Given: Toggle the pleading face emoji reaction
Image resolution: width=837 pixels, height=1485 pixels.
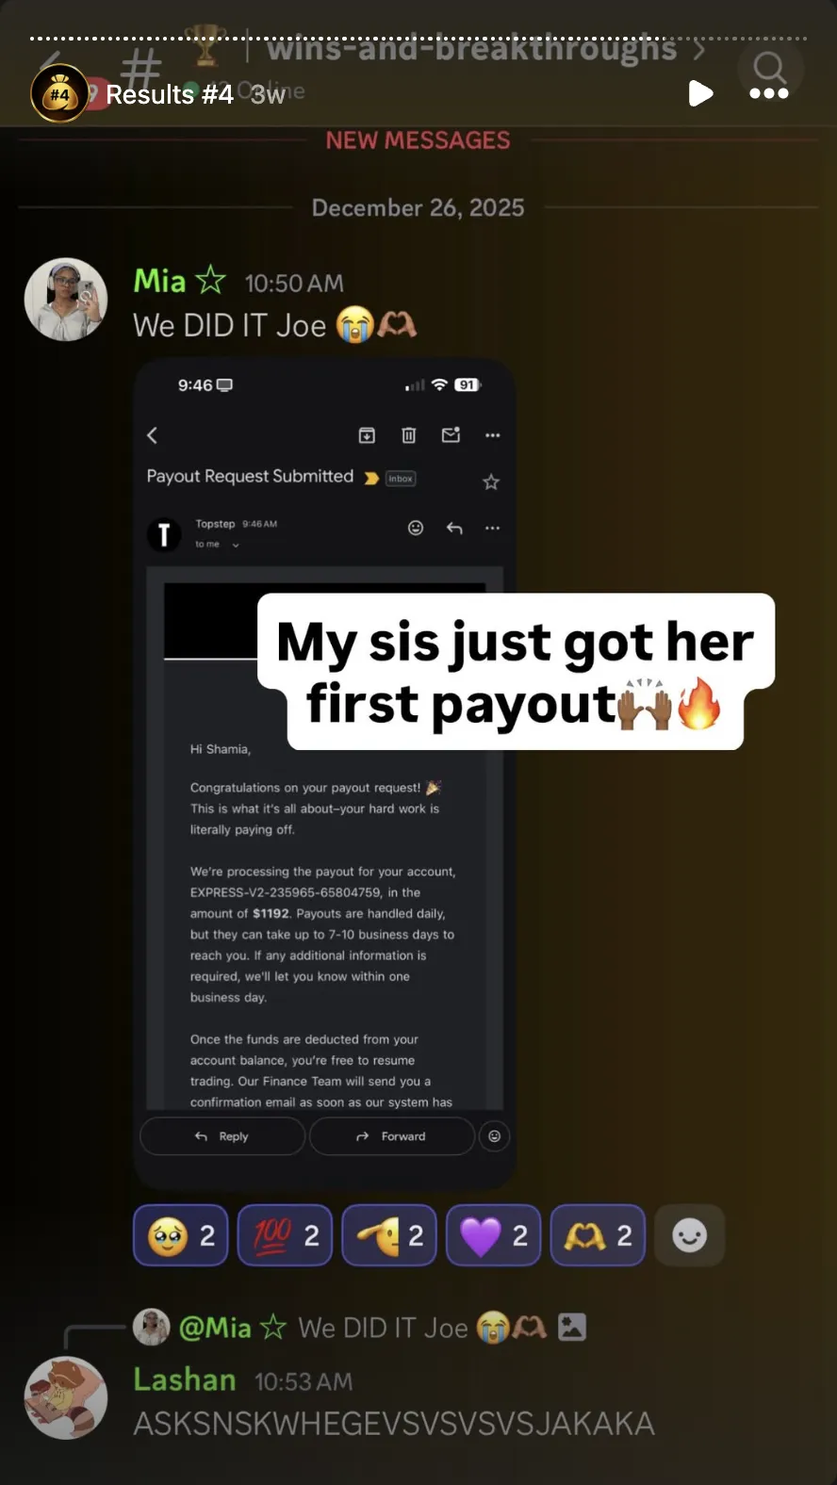Looking at the screenshot, I should (181, 1235).
